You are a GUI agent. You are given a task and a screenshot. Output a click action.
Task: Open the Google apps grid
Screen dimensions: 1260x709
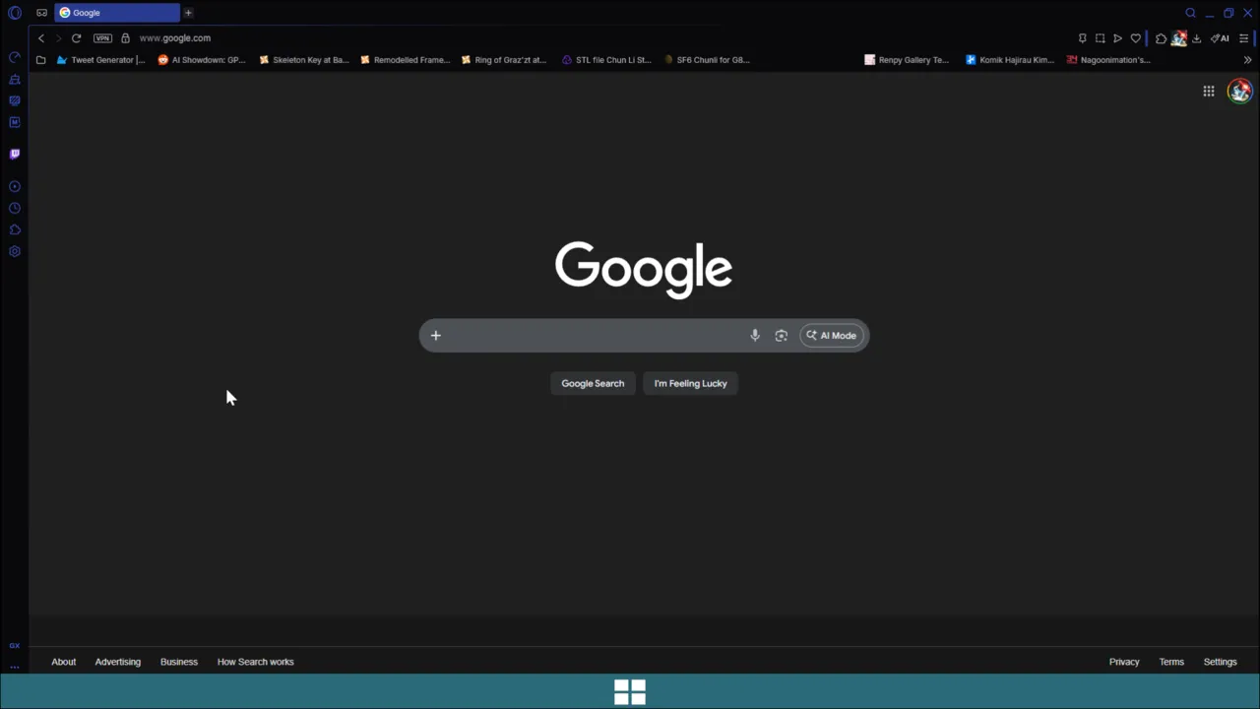click(1209, 92)
